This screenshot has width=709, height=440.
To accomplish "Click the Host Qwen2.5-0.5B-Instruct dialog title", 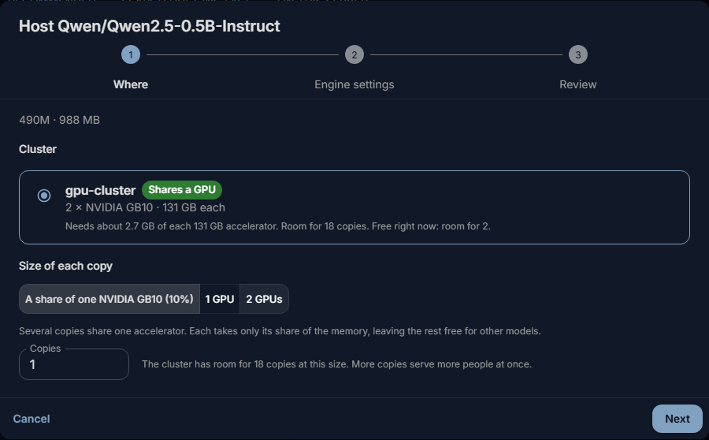I will [x=149, y=26].
